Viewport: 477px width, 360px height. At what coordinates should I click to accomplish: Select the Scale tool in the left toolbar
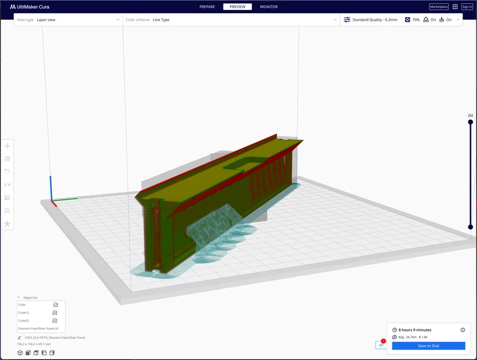(7, 159)
